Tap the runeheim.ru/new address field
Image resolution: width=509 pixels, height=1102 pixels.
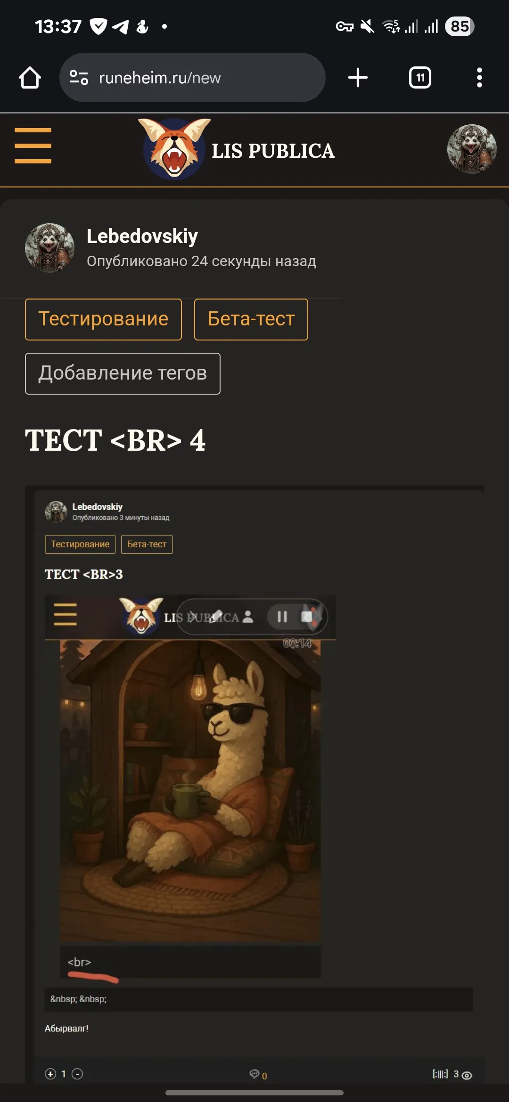[x=192, y=78]
